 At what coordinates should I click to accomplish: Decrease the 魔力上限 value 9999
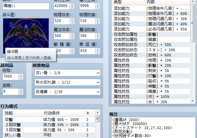coord(98,8)
